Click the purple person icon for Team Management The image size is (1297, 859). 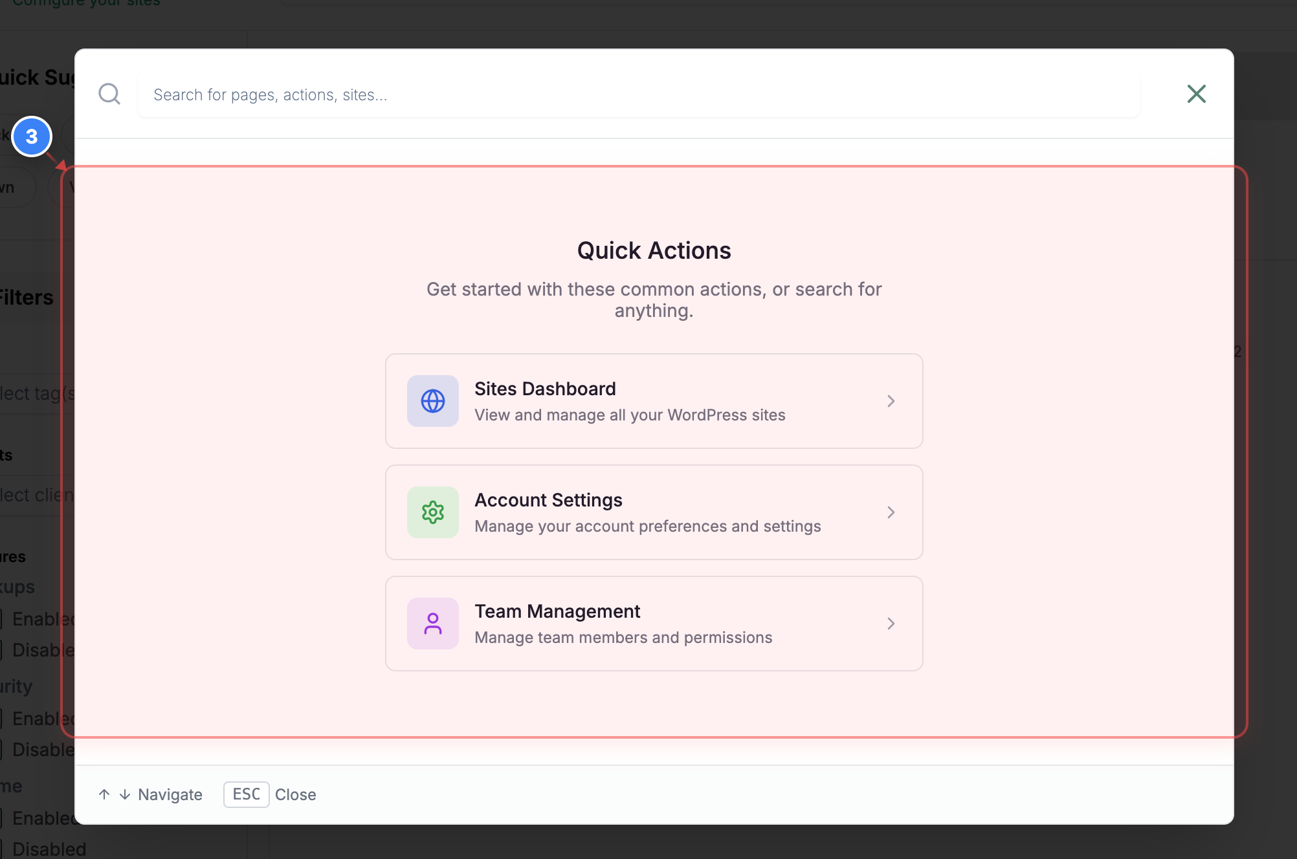point(432,624)
